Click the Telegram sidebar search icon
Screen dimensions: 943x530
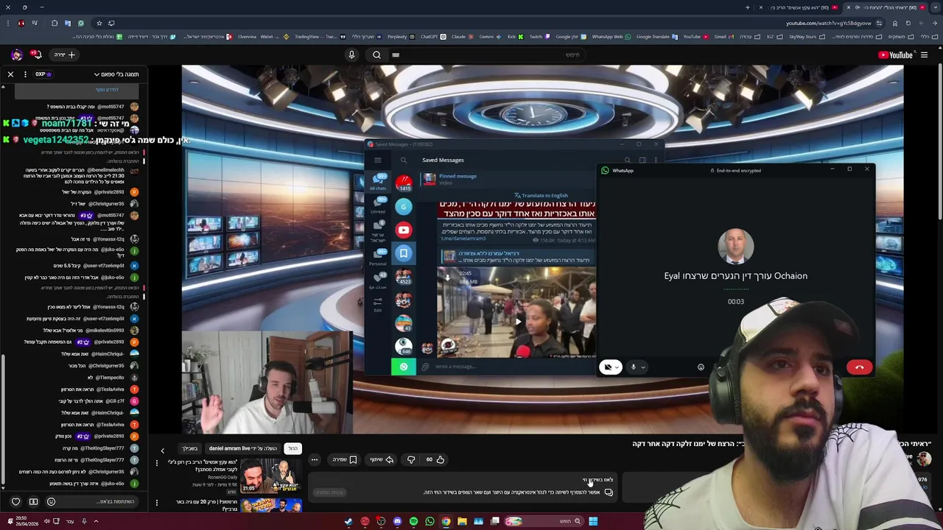click(x=403, y=160)
